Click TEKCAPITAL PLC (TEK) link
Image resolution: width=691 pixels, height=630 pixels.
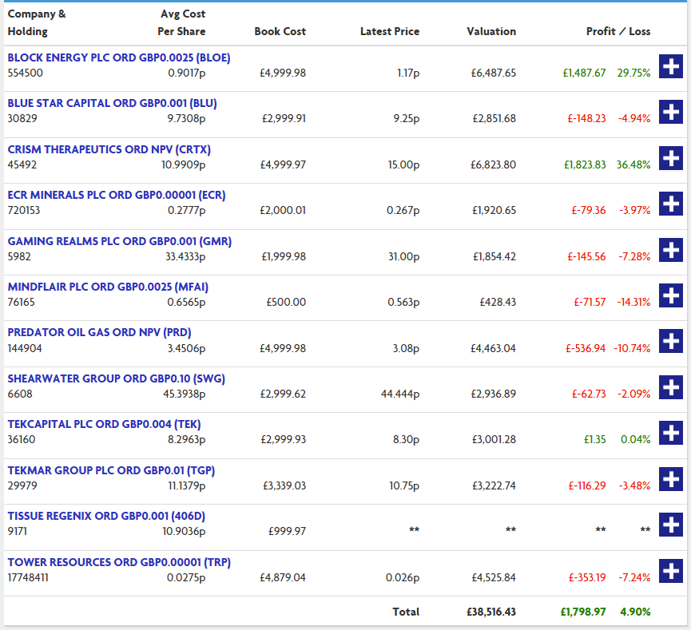(x=104, y=424)
